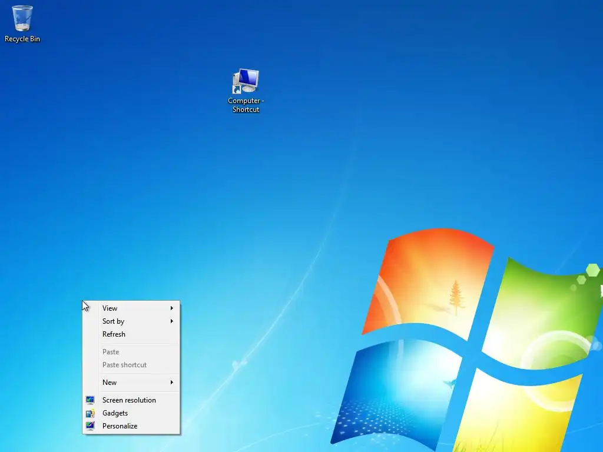The width and height of the screenshot is (603, 452).
Task: Choose Refresh from the context menu
Action: [x=131, y=334]
